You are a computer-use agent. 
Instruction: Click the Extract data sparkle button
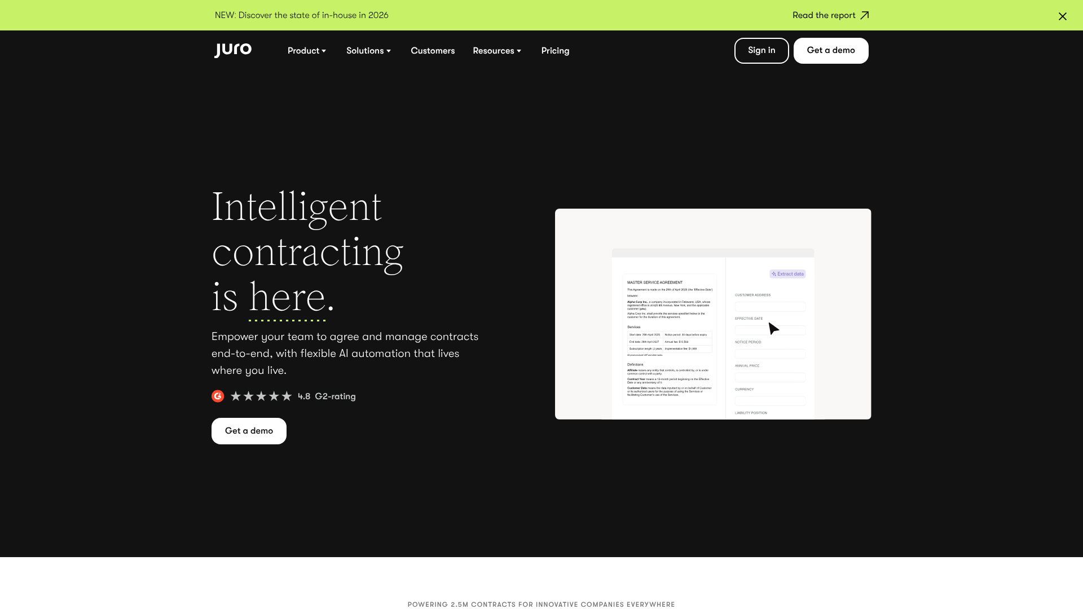[787, 273]
